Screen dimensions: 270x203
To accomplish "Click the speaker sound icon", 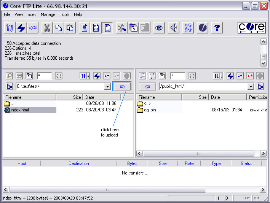I will [173, 28].
